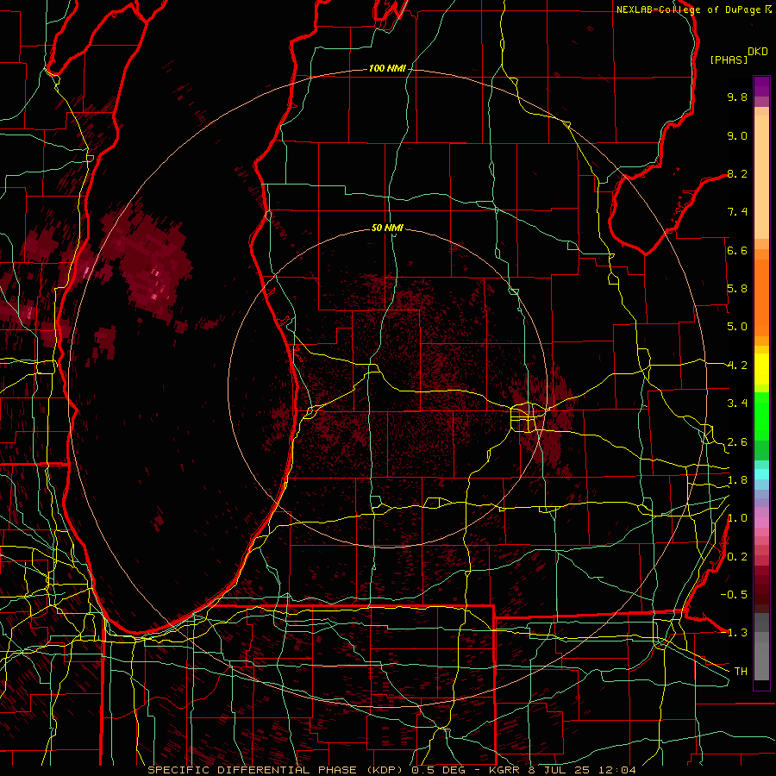The height and width of the screenshot is (776, 776).
Task: Click the 8 JUL 25 date text
Action: 561,770
